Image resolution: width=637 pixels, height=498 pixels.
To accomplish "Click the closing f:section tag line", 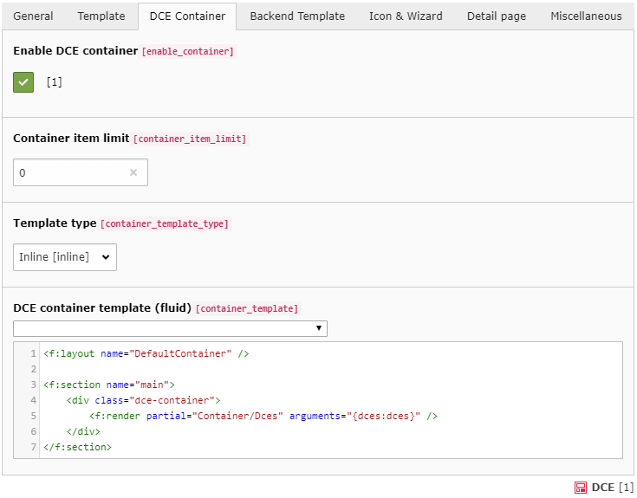I will click(78, 447).
